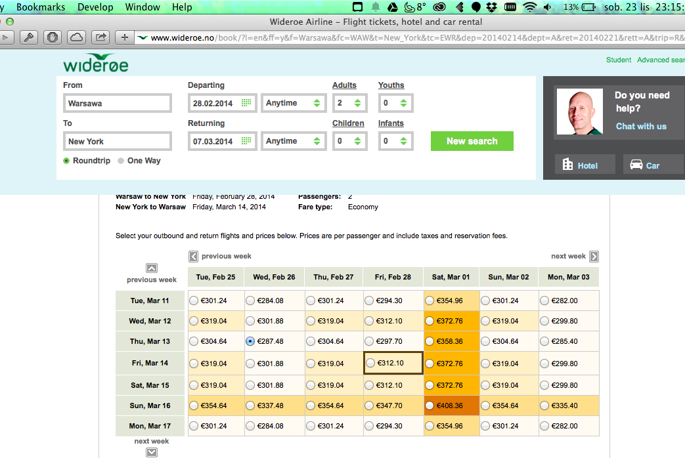The image size is (685, 458).
Task: Open the Window menu
Action: (x=143, y=7)
